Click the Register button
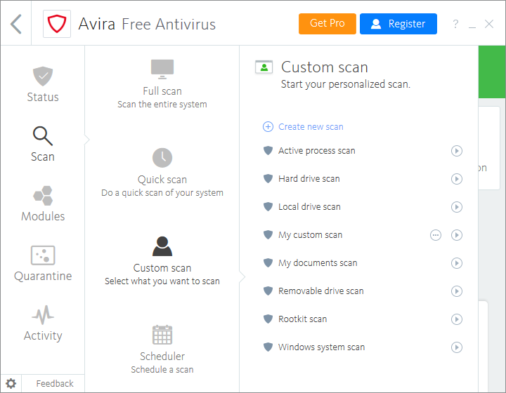506x393 pixels. (398, 24)
